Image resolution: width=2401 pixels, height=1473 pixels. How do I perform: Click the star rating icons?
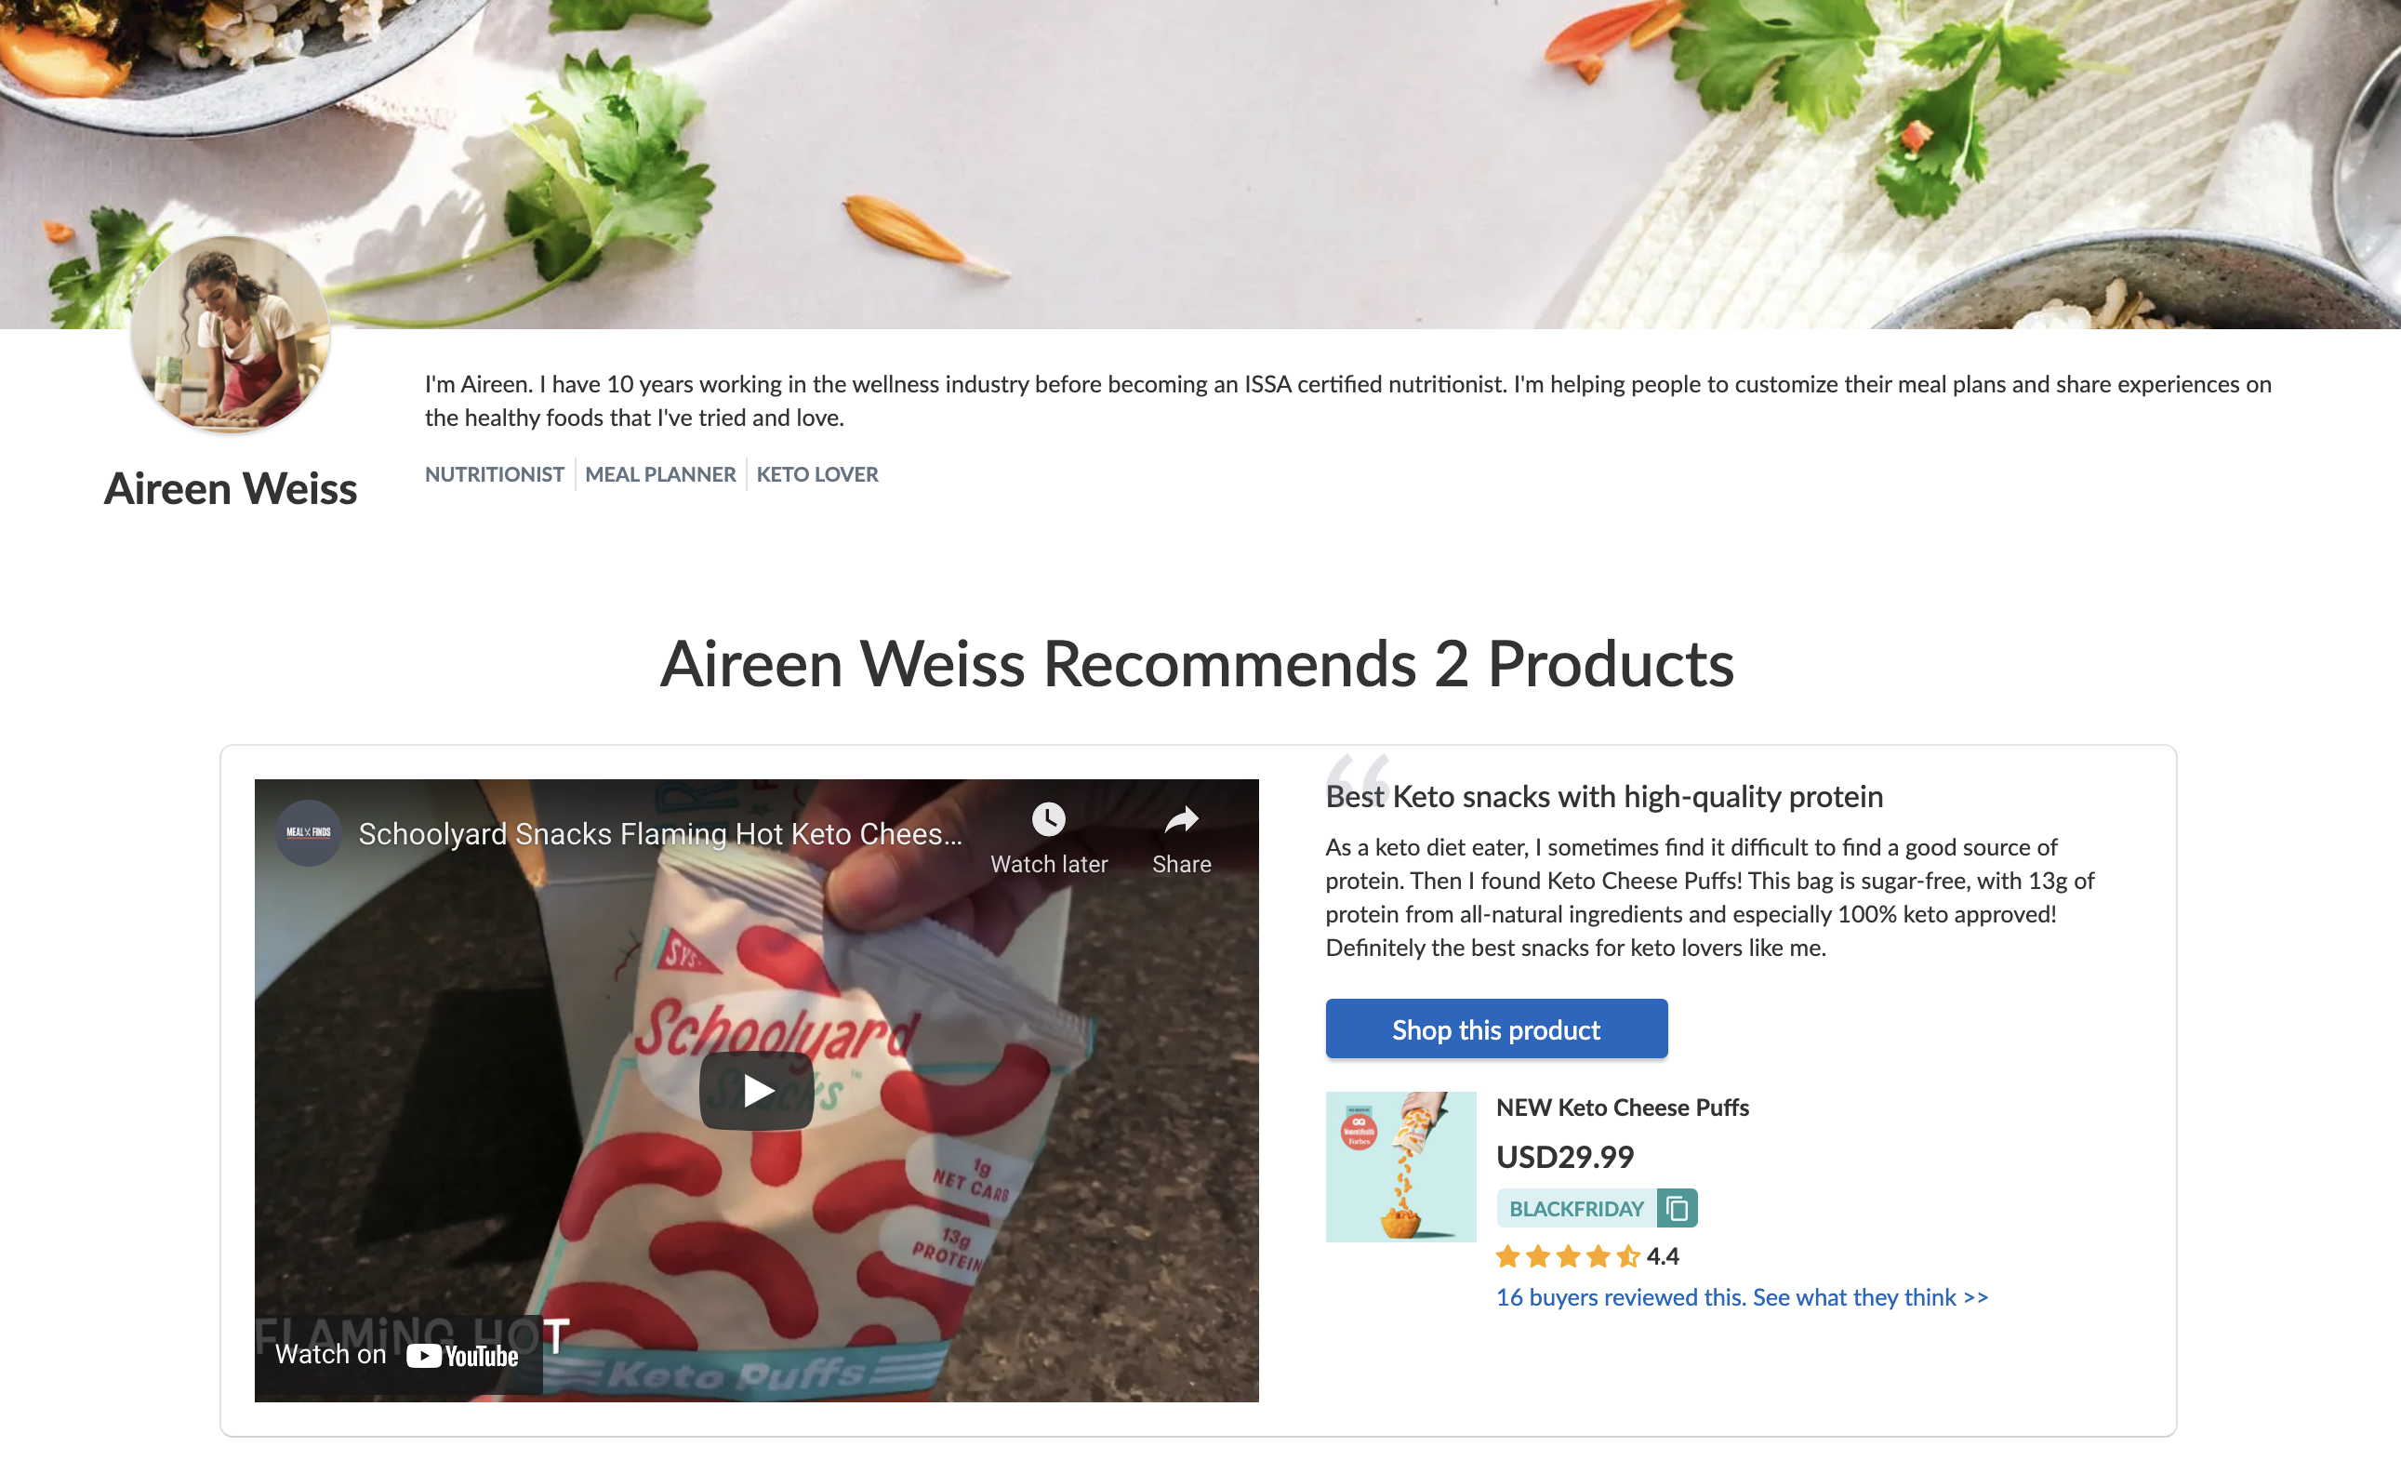coord(1568,1256)
